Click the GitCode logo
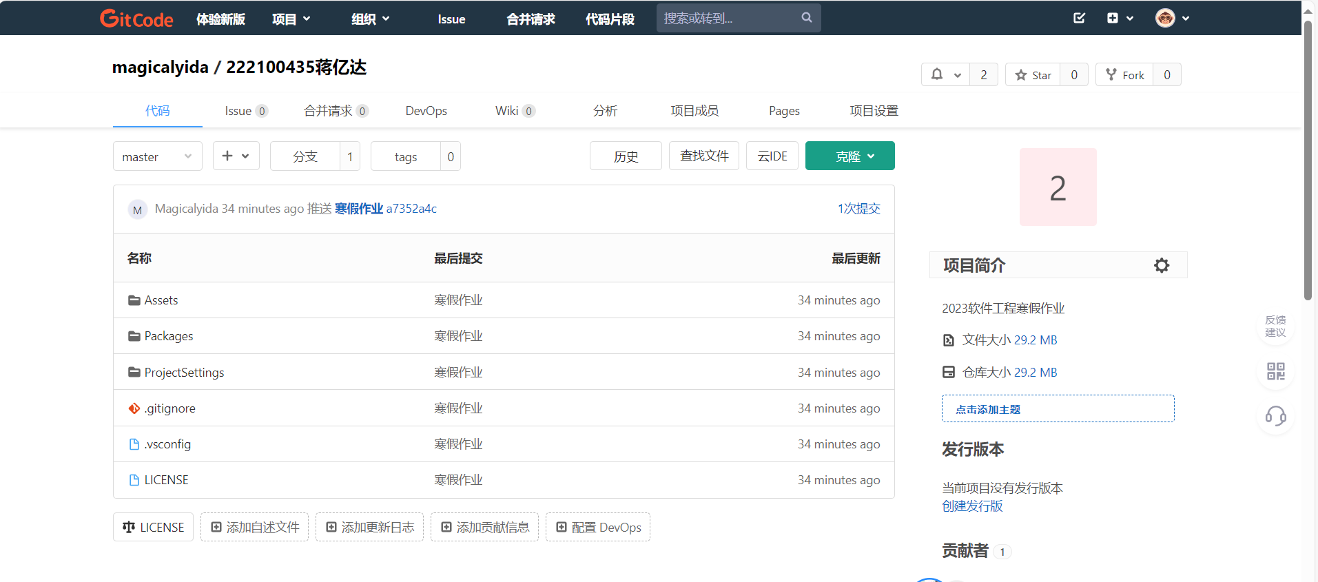 pos(136,19)
